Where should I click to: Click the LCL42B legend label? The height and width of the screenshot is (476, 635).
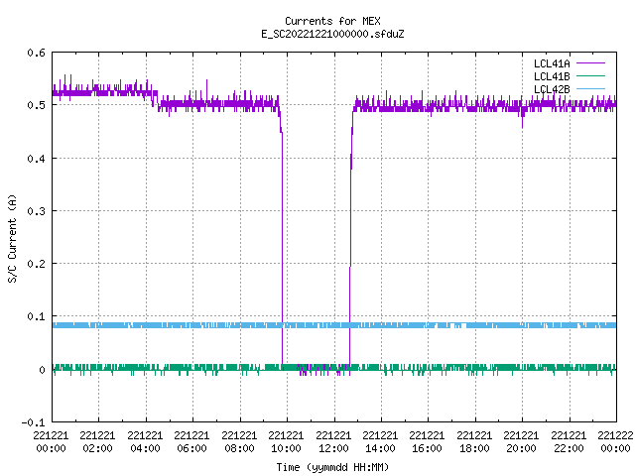point(552,89)
